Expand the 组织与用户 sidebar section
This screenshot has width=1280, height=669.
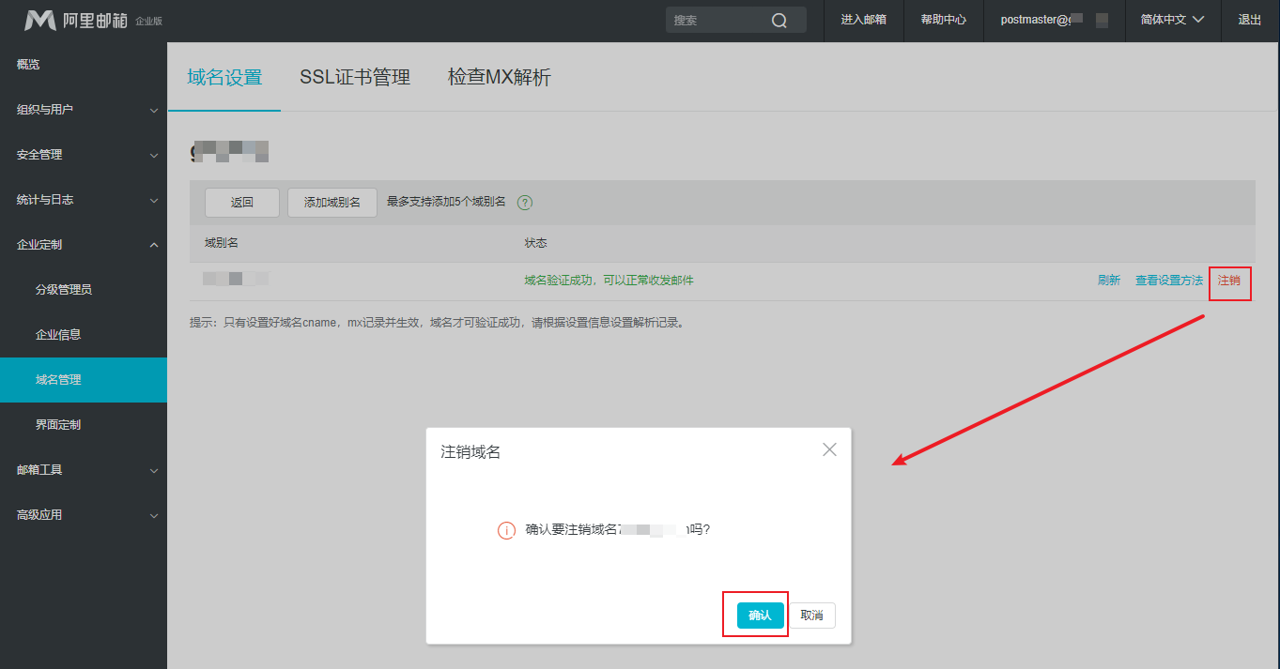click(x=84, y=110)
